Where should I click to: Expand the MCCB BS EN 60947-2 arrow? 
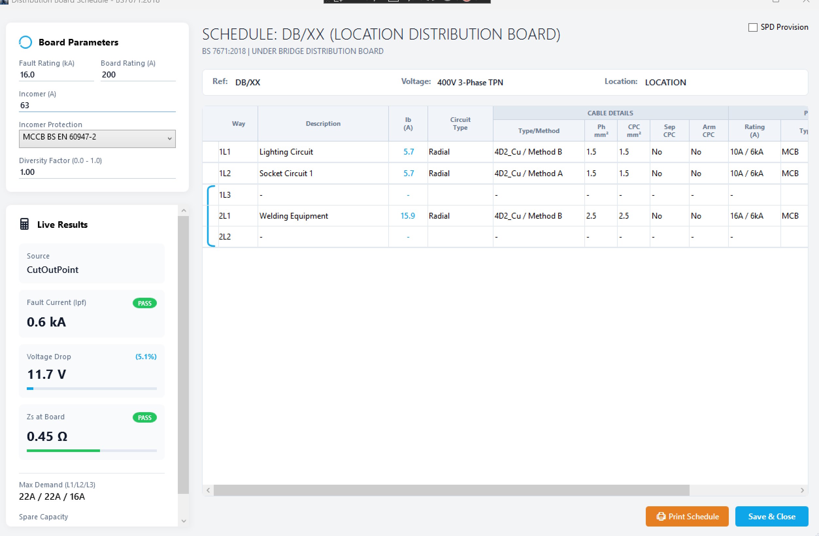[x=169, y=139]
